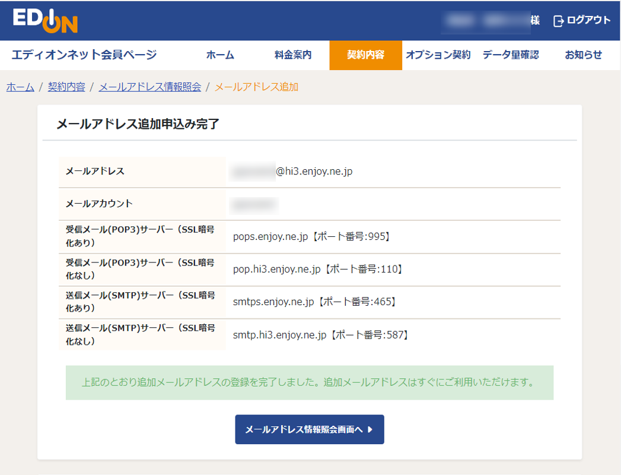621x475 pixels.
Task: Open the ホーム tab in navigation bar
Action: (x=220, y=55)
